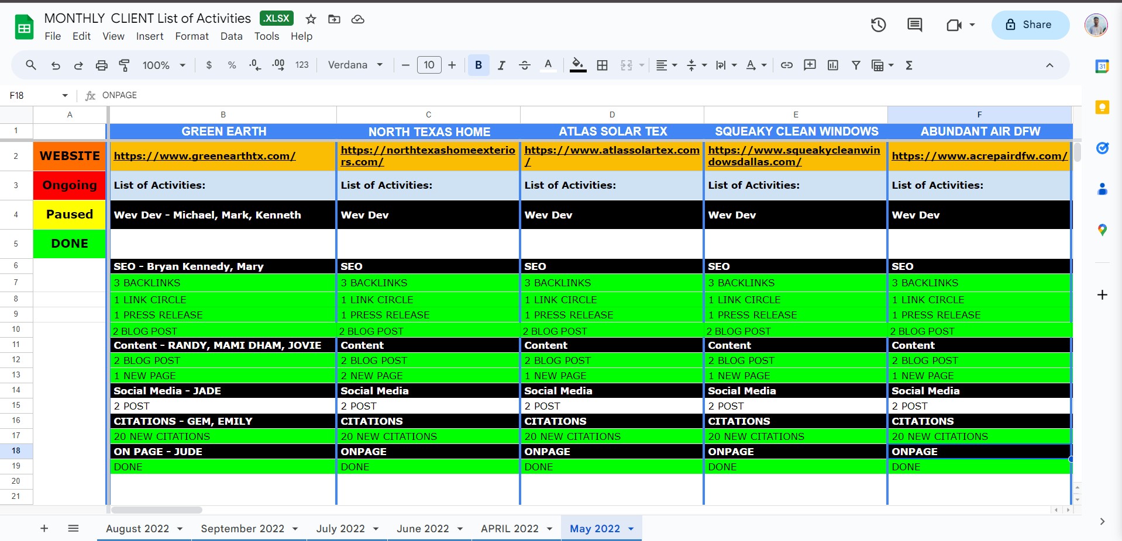The image size is (1122, 541).
Task: Open the search menus magnifier icon
Action: pos(31,65)
